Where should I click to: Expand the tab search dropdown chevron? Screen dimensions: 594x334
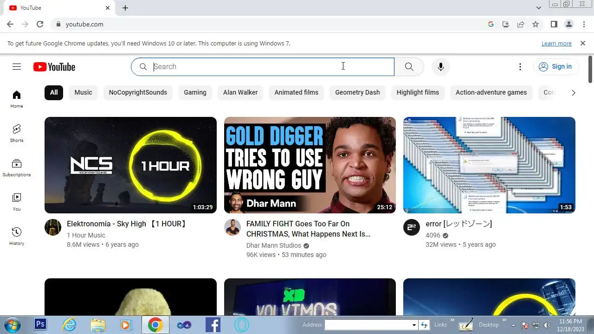point(539,8)
